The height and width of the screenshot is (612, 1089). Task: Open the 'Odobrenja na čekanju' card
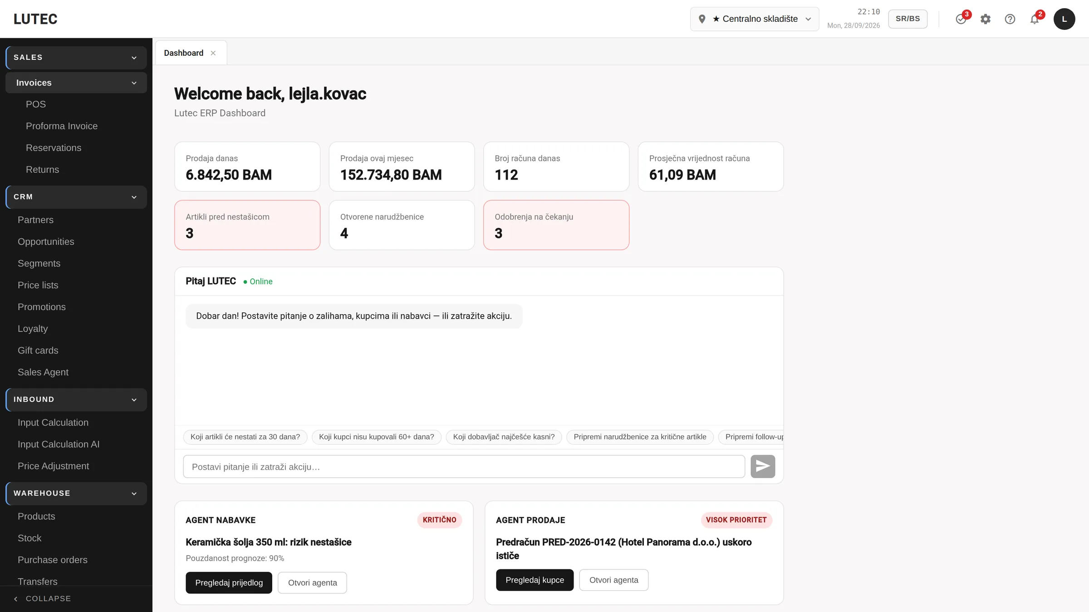tap(556, 225)
